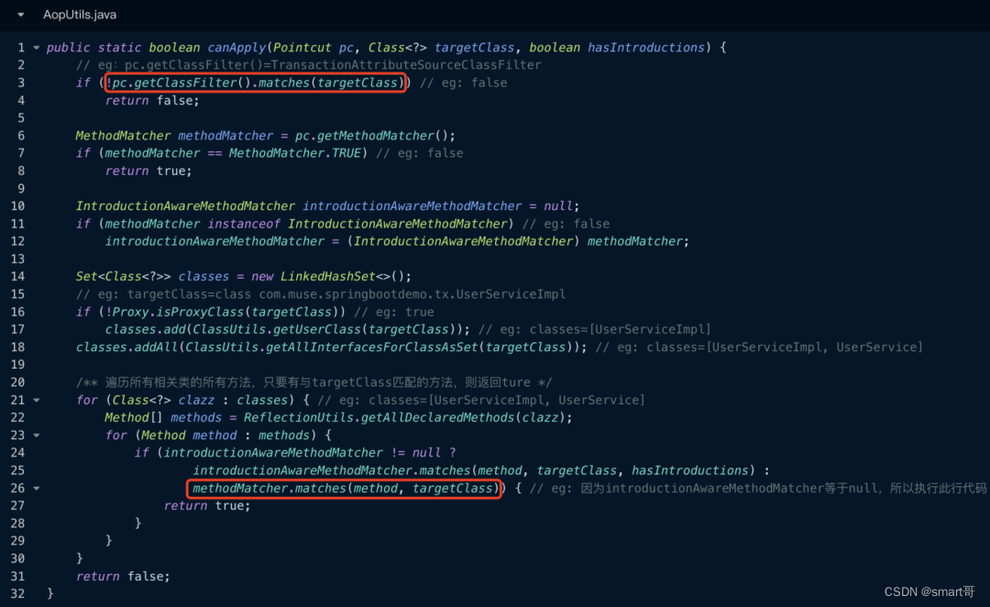This screenshot has width=990, height=607.
Task: Click the 'instanceof' keyword on line 11
Action: [244, 224]
